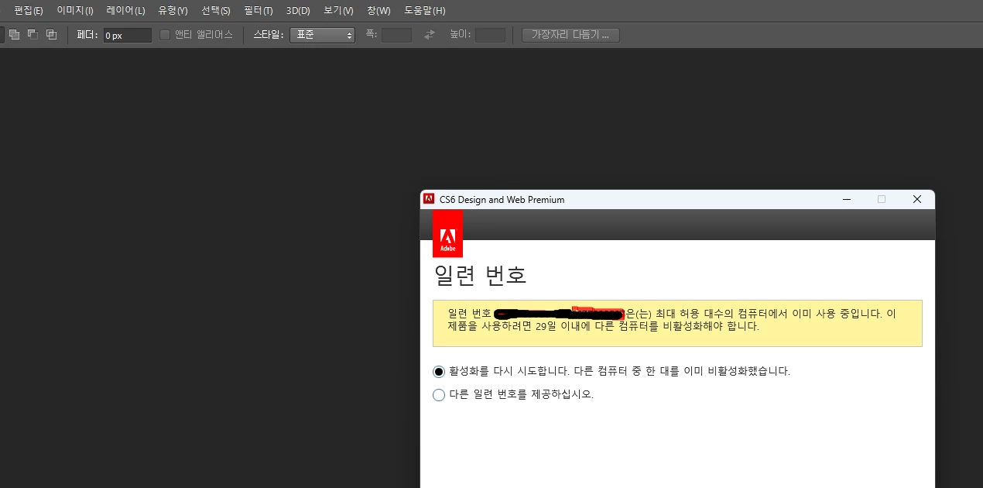Select the subtract from selection icon
Image resolution: width=983 pixels, height=488 pixels.
[33, 35]
